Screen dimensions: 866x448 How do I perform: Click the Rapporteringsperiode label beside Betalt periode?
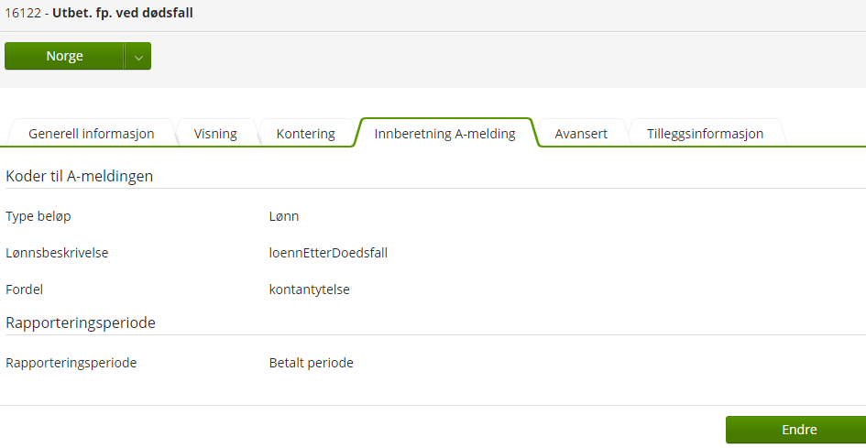[x=71, y=363]
